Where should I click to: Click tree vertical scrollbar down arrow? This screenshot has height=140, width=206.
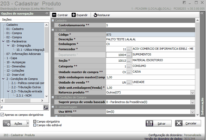(46, 96)
